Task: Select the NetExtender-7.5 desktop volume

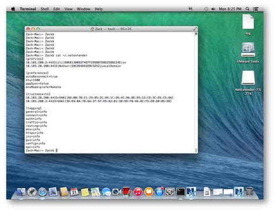Action: (248, 83)
